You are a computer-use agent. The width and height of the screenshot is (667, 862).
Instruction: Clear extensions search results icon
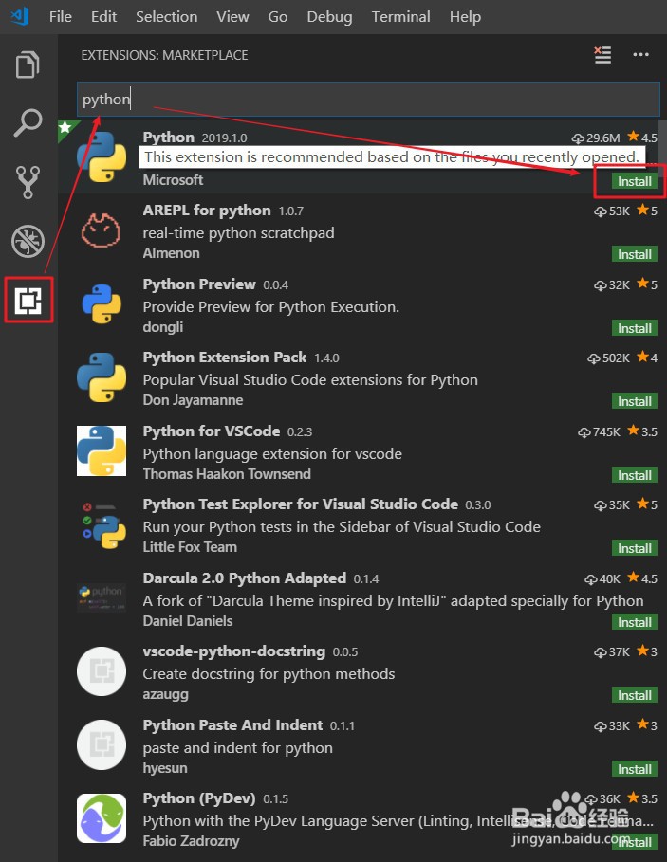(602, 54)
